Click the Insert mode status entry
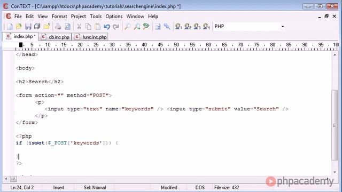The image size is (342, 192). 58,187
